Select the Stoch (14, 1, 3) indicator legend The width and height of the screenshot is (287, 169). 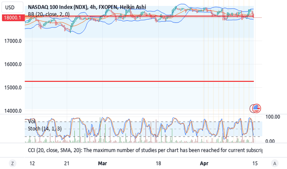(x=45, y=129)
